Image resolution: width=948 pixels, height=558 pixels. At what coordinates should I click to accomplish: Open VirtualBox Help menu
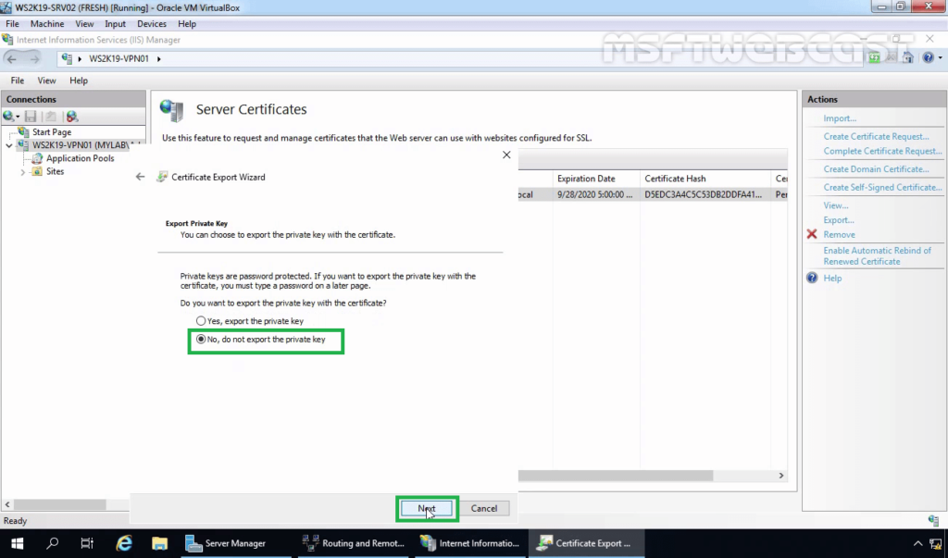pyautogui.click(x=187, y=23)
